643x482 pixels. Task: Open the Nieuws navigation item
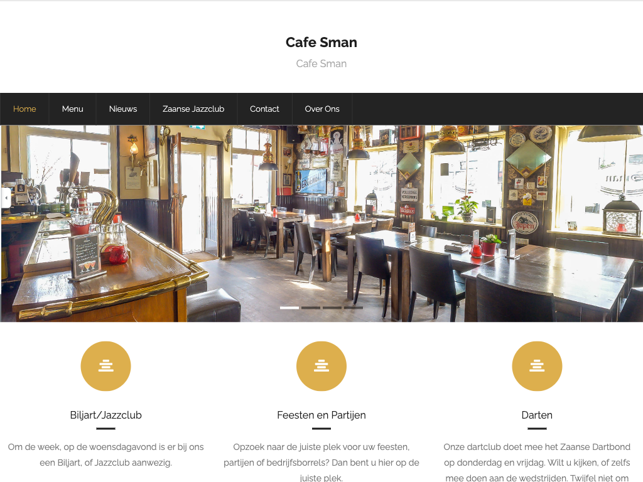click(x=123, y=109)
